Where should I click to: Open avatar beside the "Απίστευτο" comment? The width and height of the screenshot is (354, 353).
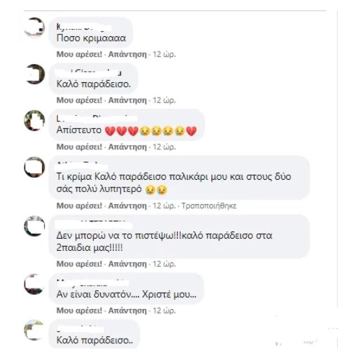[x=34, y=120]
